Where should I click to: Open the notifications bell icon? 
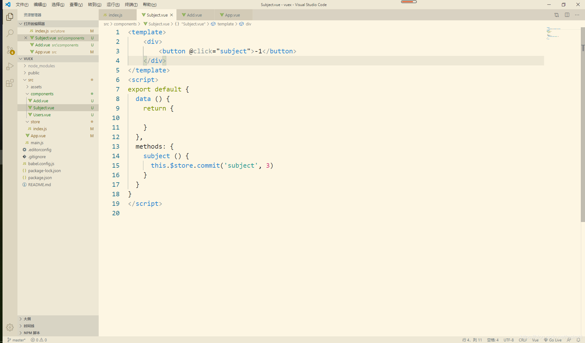pyautogui.click(x=578, y=340)
